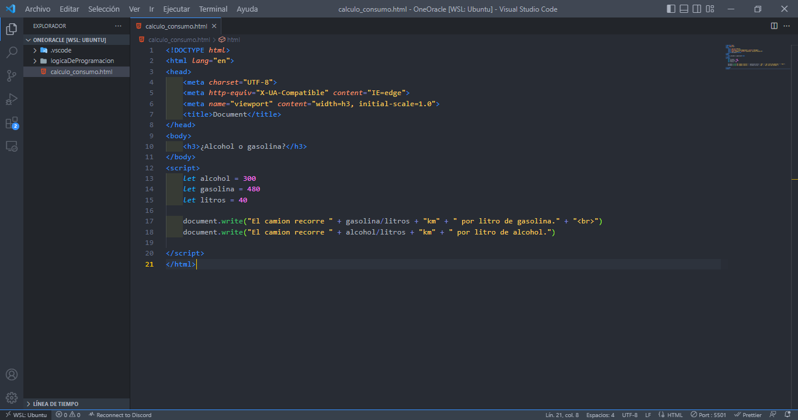Collapse the ONEORACLE [WSL: UBUNTU] section
Viewport: 798px width, 420px height.
(x=77, y=40)
